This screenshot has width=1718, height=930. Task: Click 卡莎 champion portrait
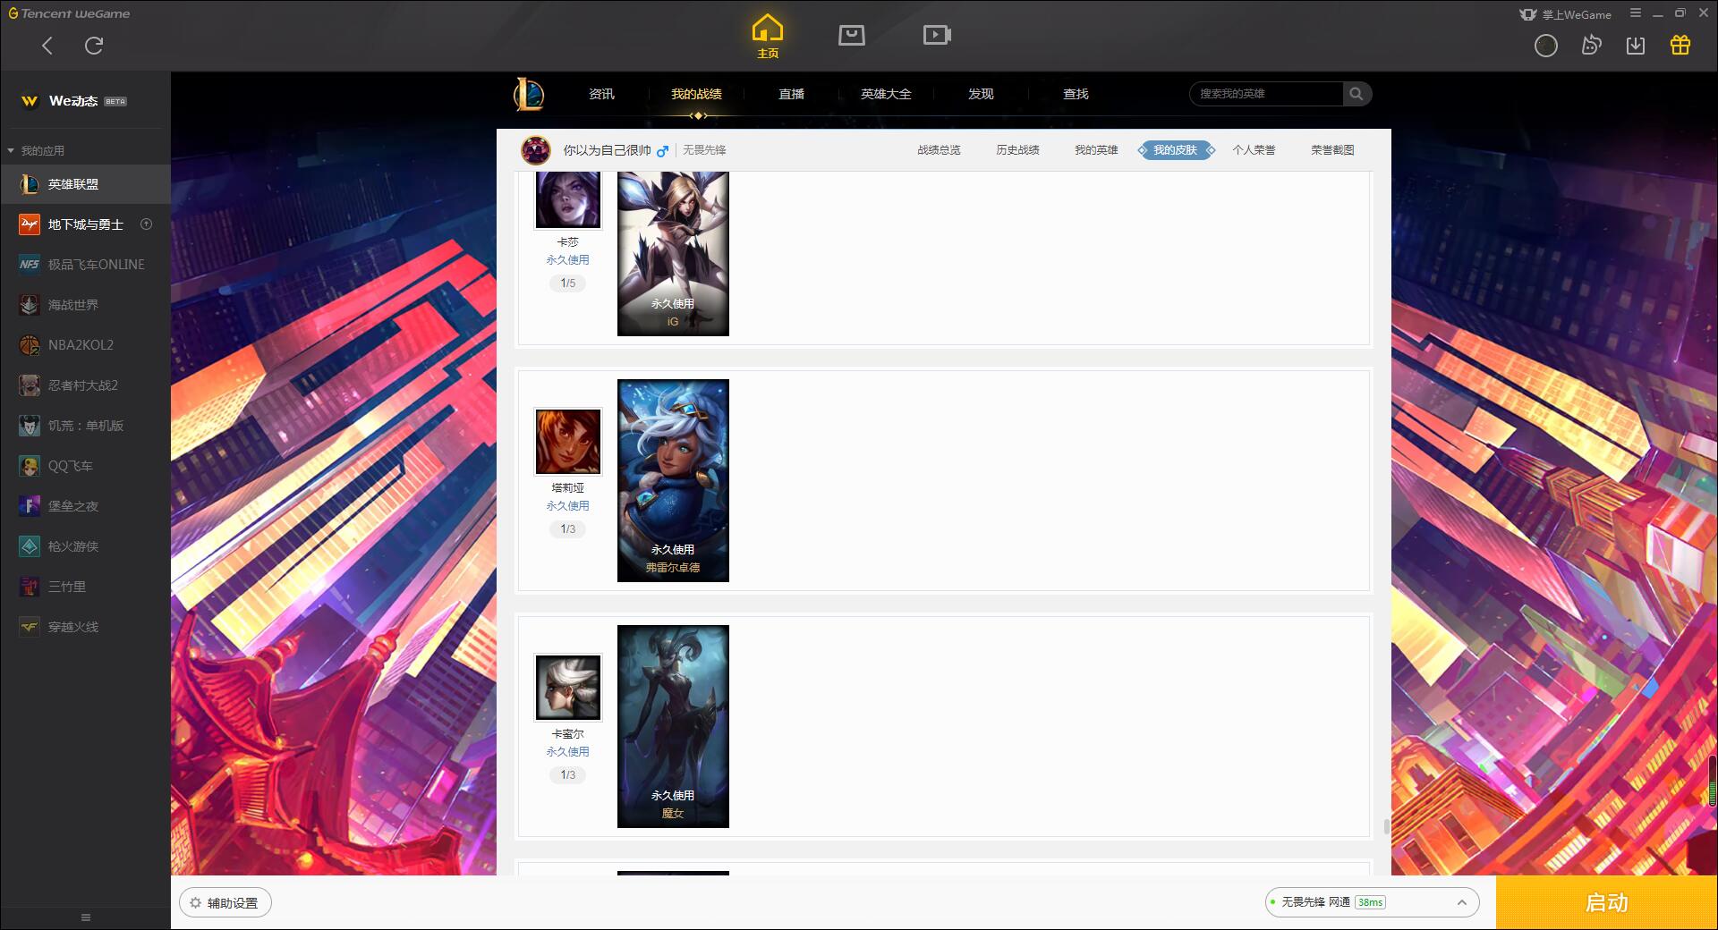(568, 199)
